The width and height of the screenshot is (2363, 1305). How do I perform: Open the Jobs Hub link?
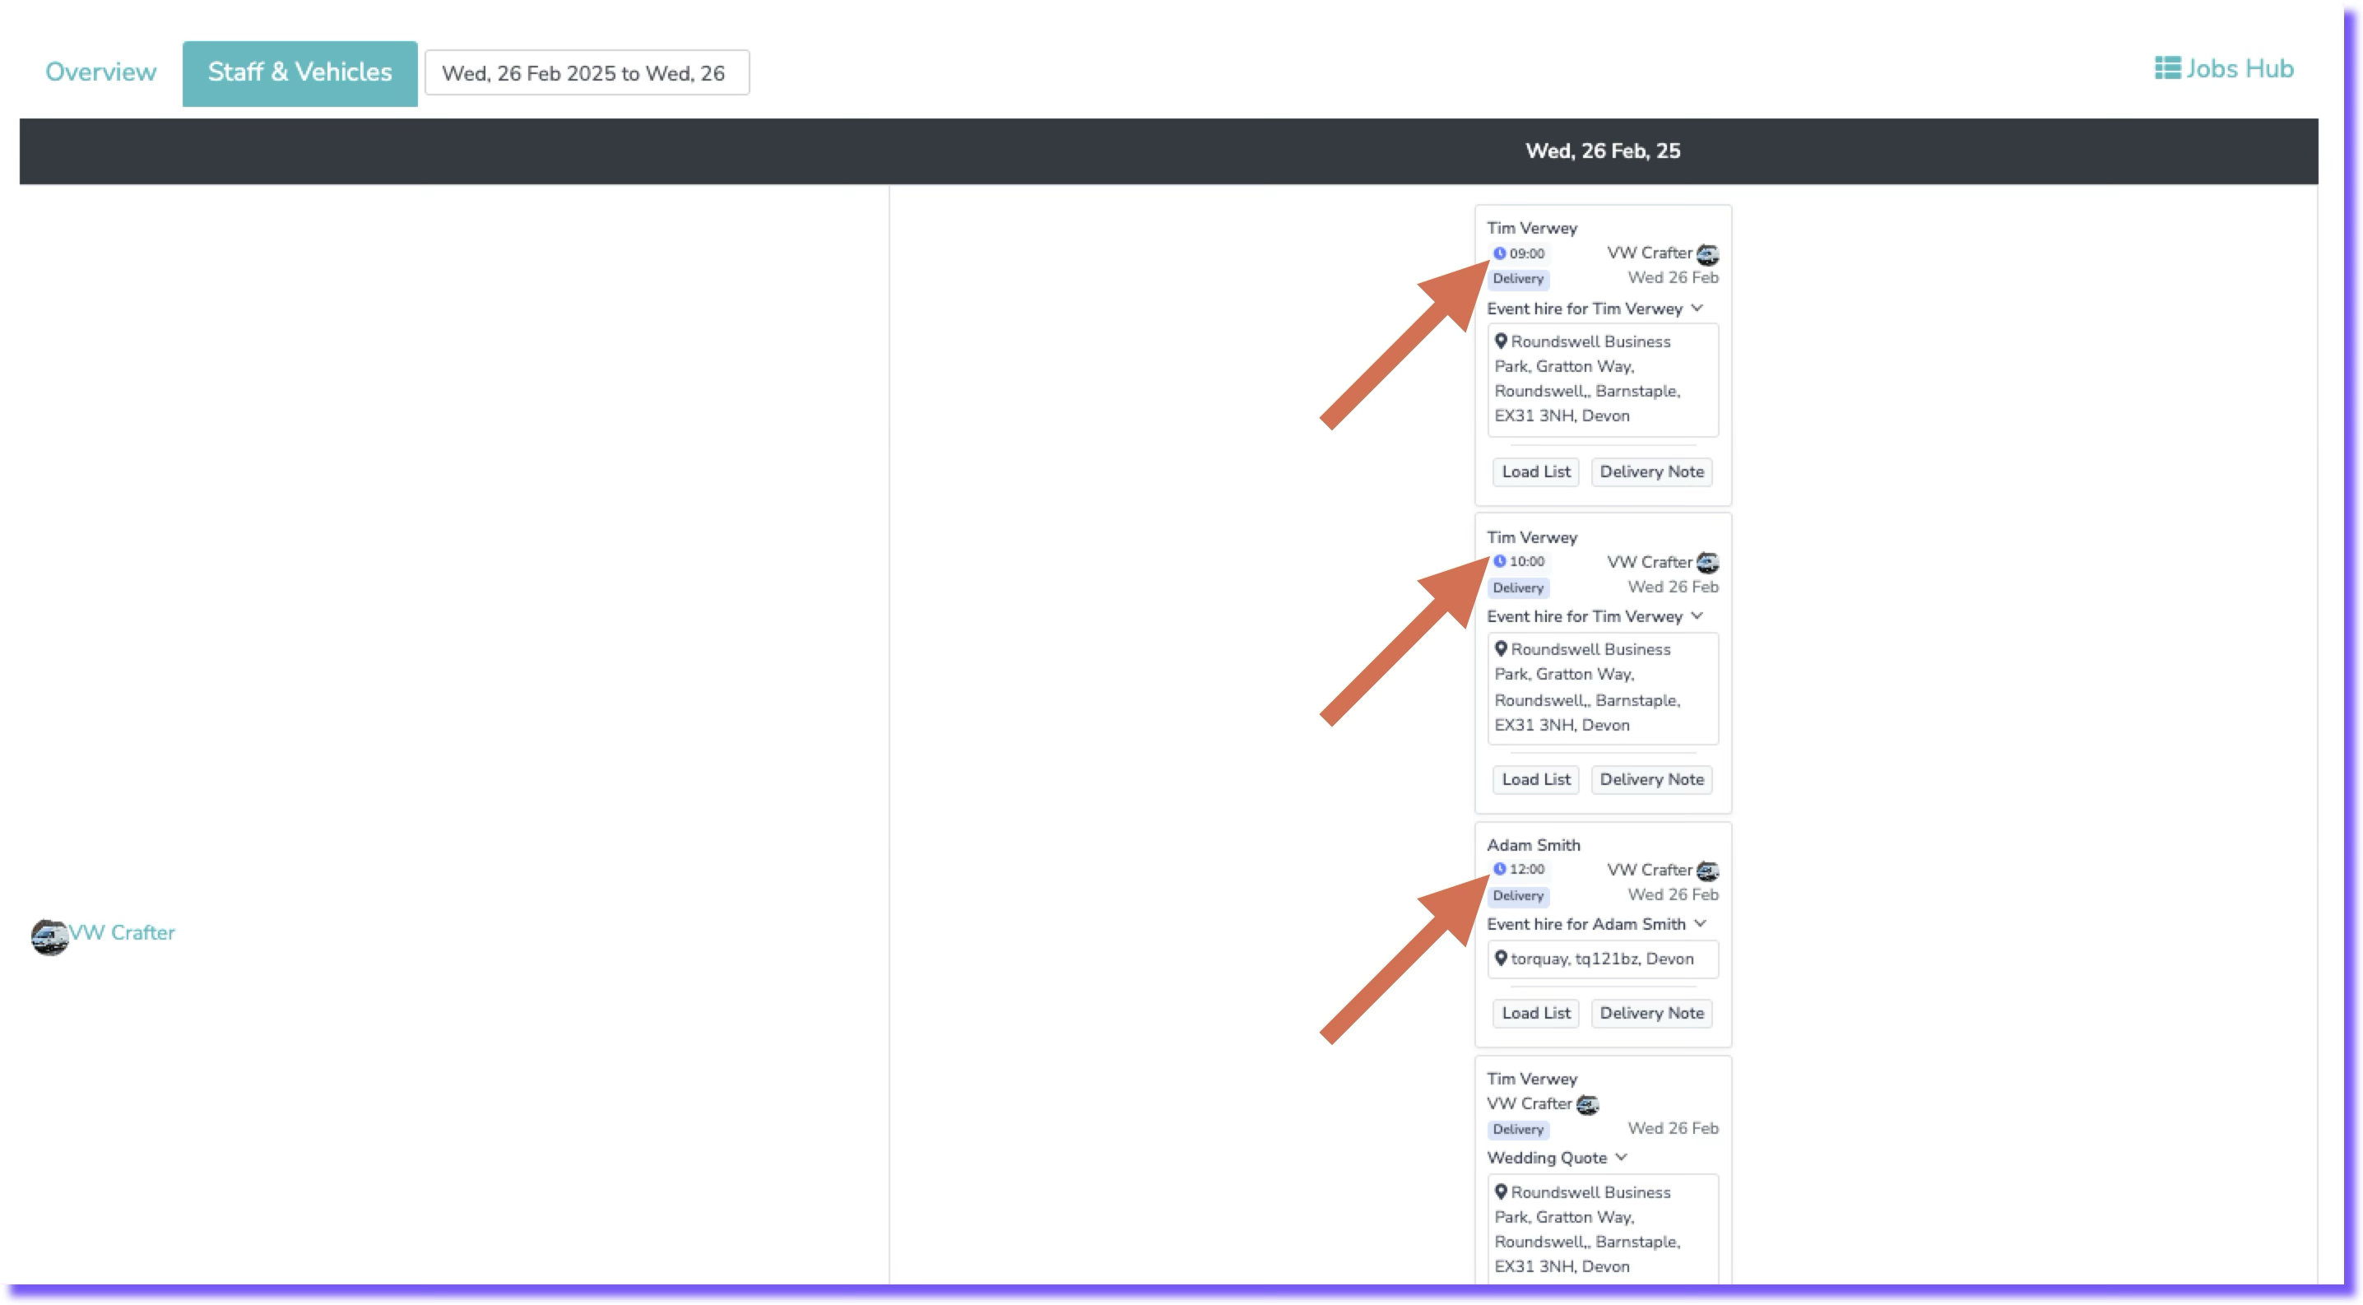pos(2225,69)
